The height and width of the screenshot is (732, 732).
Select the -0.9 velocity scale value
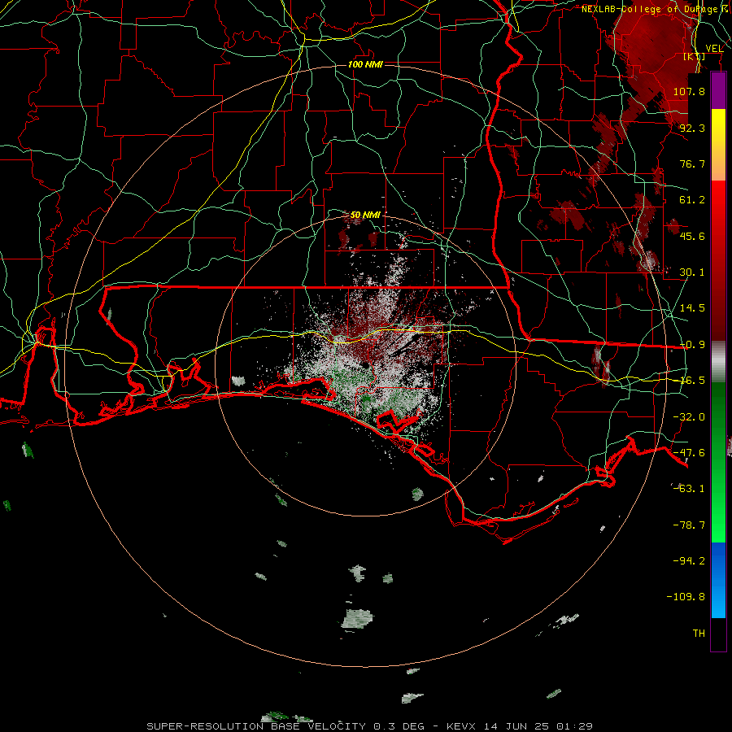tap(692, 345)
